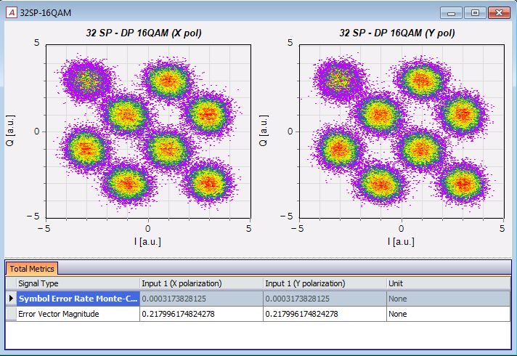Viewport: 517px width, 356px height.
Task: Click the Y pol constellation plot center
Action: point(402,131)
